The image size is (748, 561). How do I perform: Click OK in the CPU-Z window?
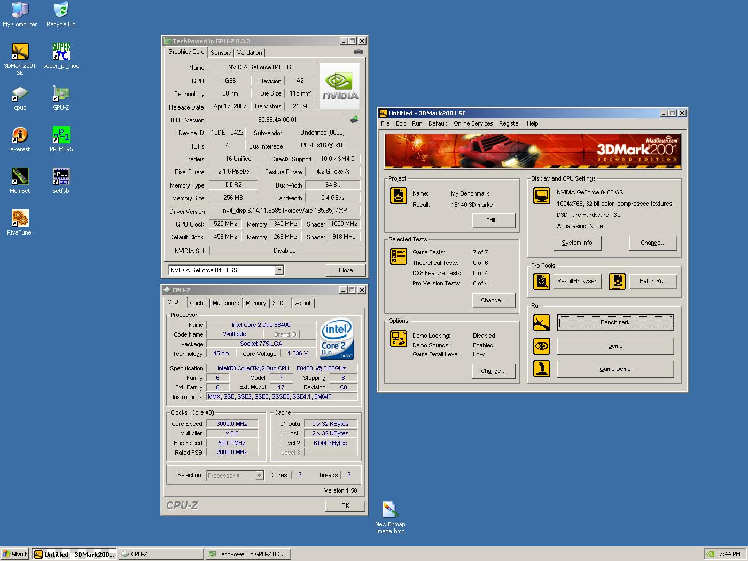click(345, 505)
